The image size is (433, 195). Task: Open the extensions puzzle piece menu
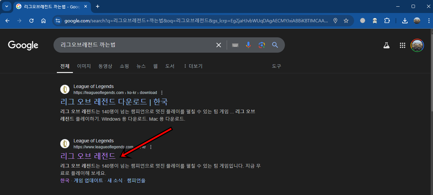click(387, 21)
